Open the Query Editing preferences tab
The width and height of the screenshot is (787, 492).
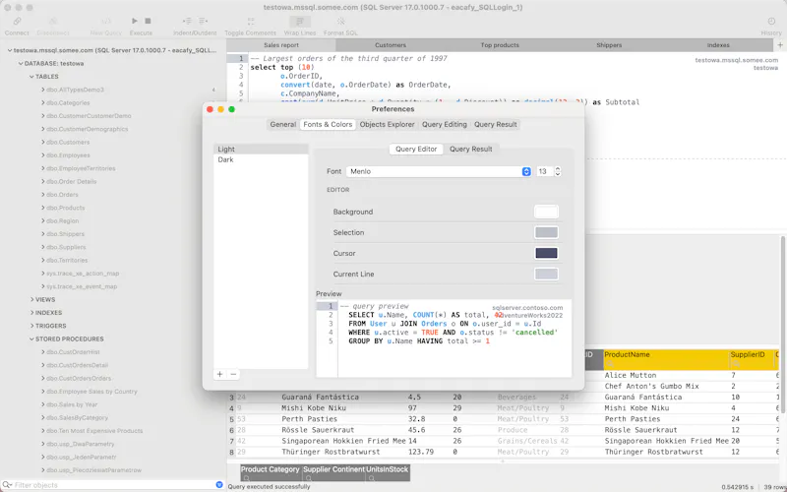[445, 125]
